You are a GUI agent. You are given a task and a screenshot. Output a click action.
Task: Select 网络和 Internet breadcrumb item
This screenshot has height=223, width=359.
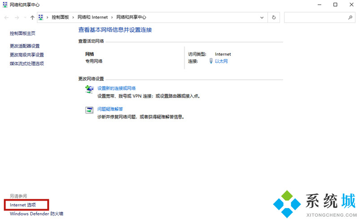92,17
